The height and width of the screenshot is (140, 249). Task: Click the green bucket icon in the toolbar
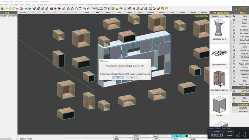tap(2, 9)
